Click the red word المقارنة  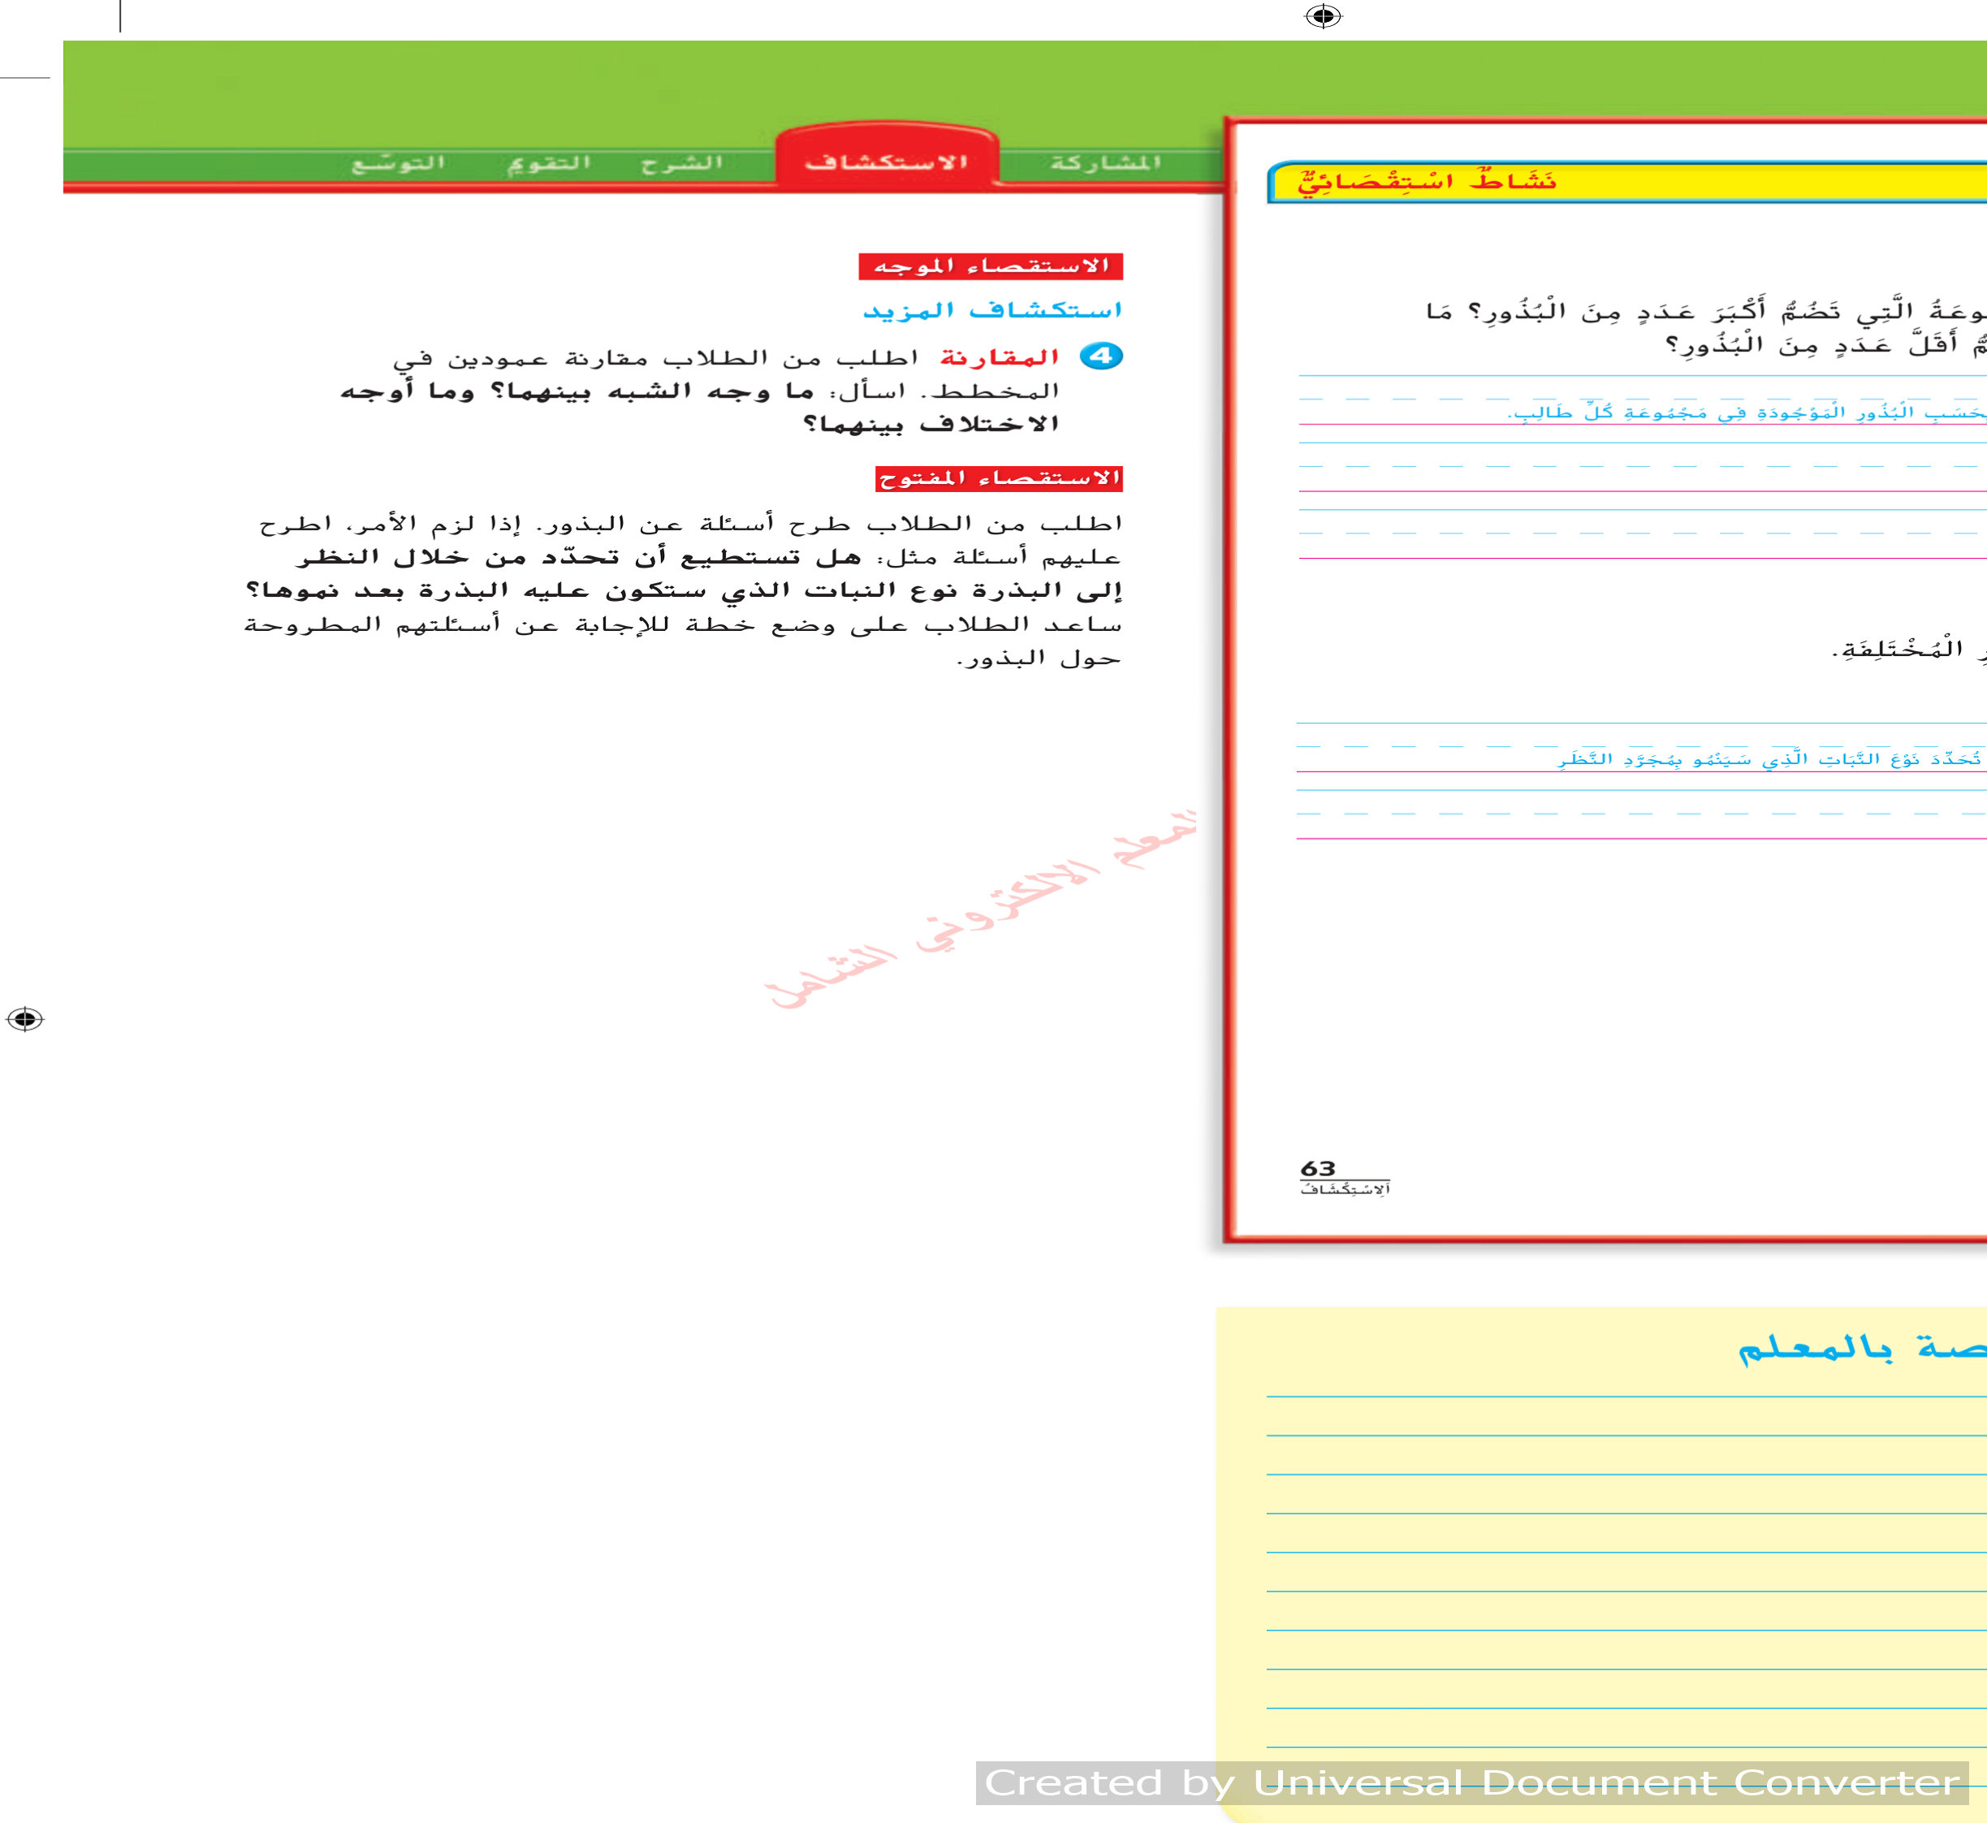[1000, 357]
